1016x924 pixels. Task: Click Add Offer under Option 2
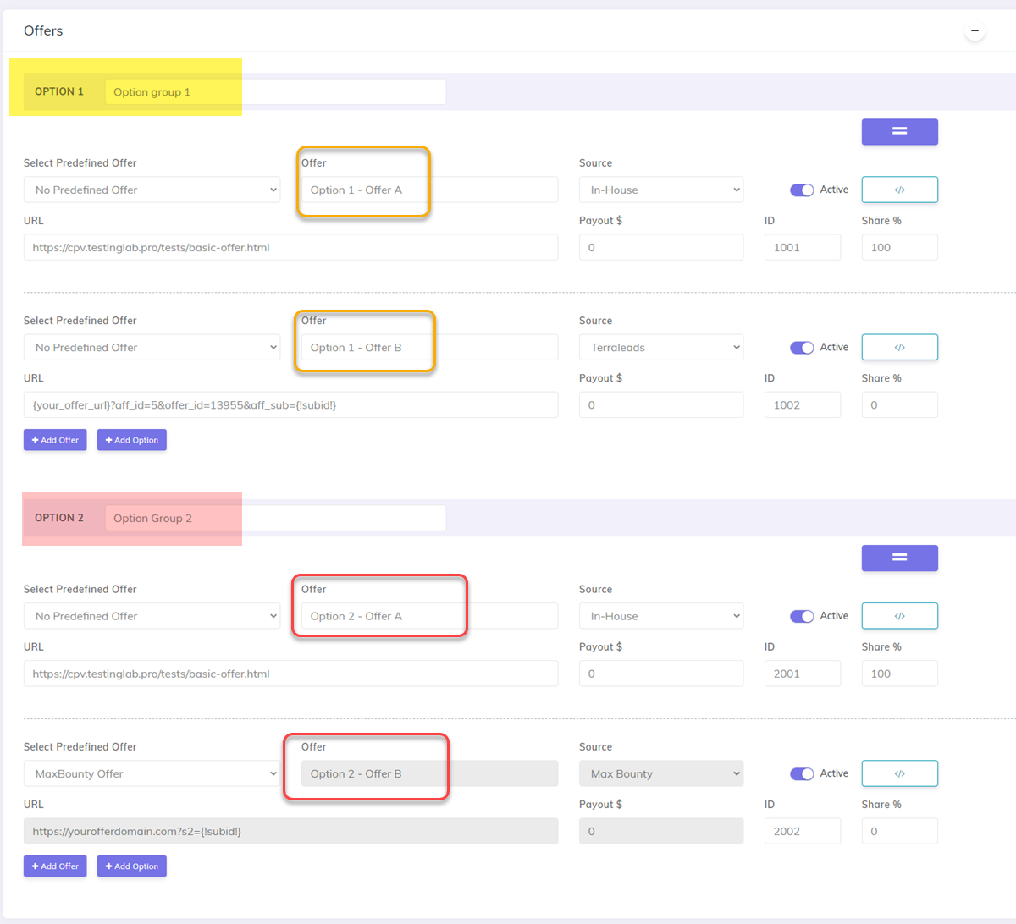tap(54, 866)
